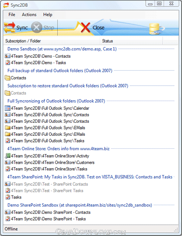This screenshot has width=182, height=236.
Task: Click task icon of standalone Tasks row
Action: [7, 197]
